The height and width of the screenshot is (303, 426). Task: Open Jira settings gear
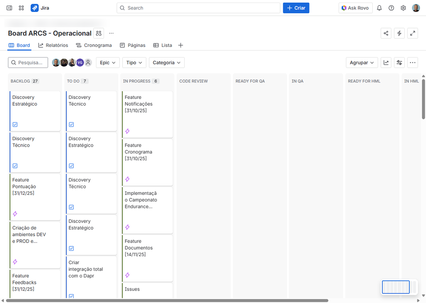click(403, 8)
